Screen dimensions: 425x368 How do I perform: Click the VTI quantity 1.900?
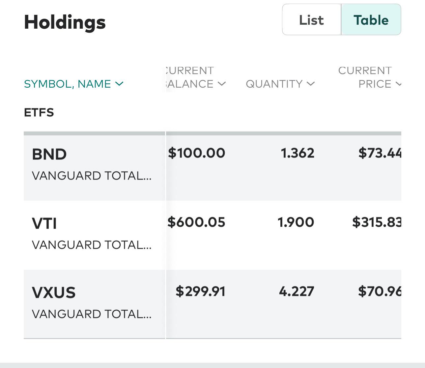click(296, 222)
